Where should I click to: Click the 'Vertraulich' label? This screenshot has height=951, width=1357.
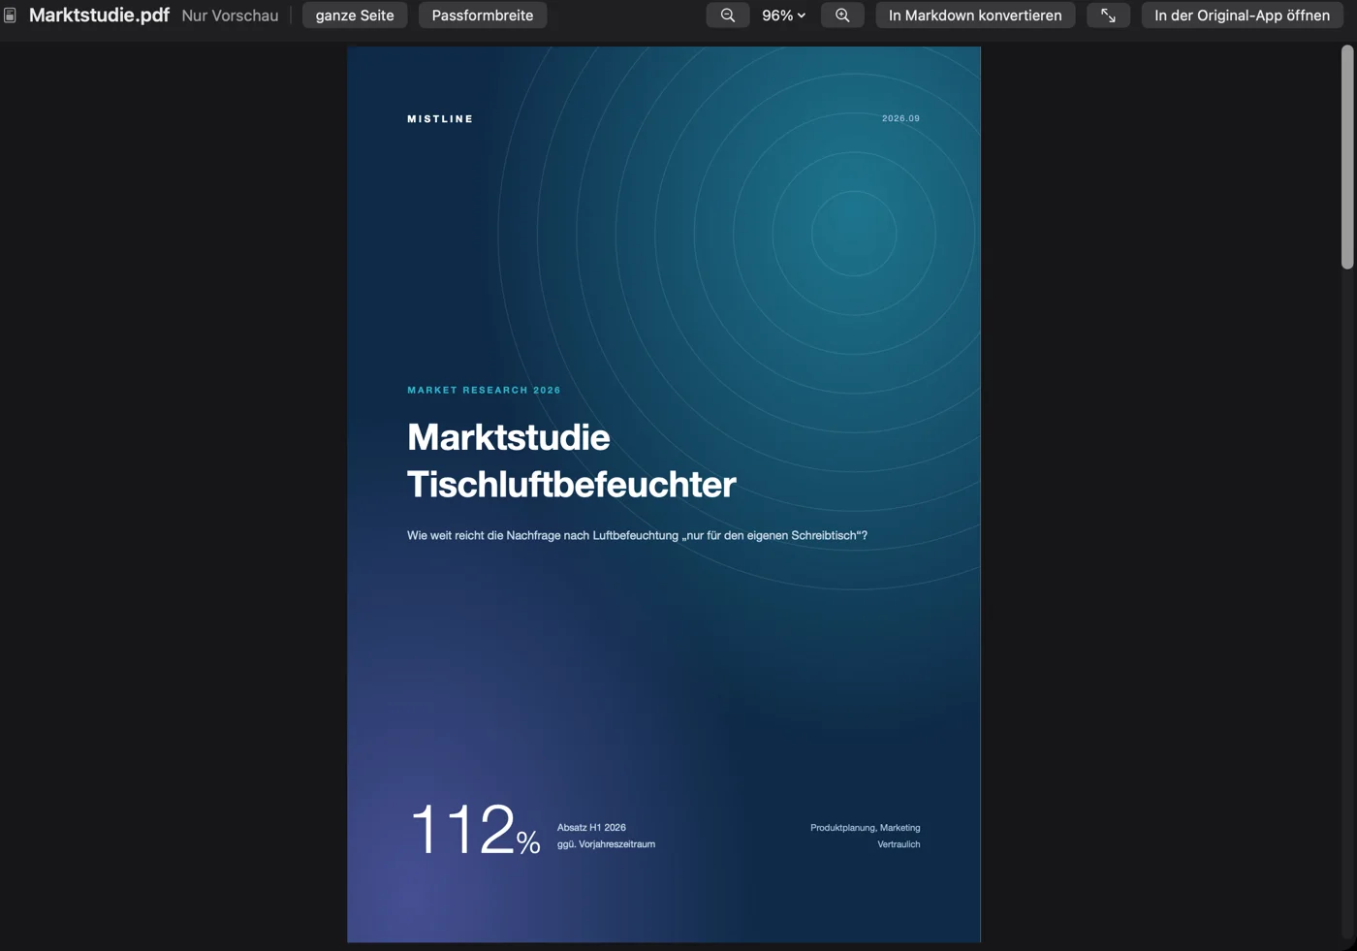[x=899, y=844]
